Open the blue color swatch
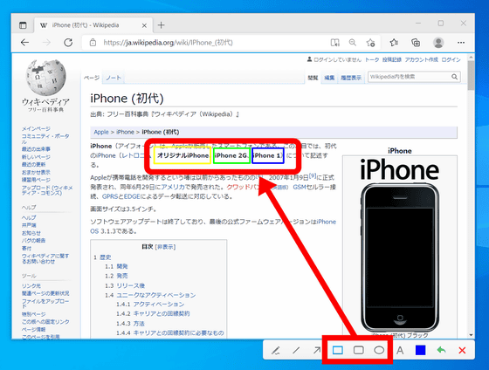Image resolution: width=489 pixels, height=370 pixels. click(420, 350)
